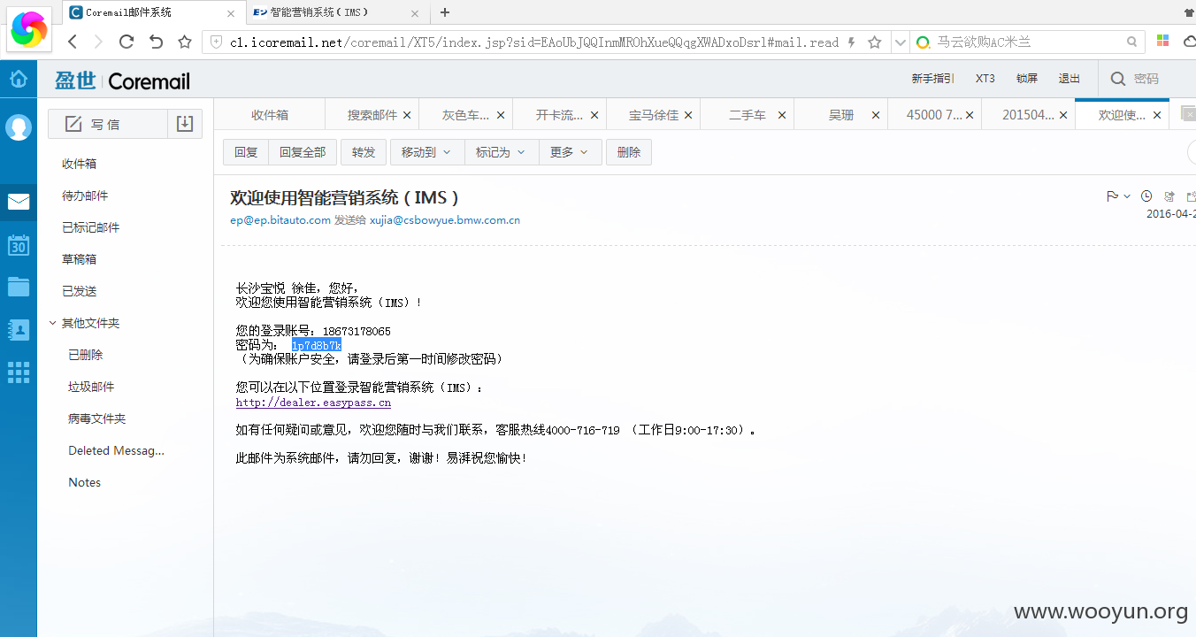The height and width of the screenshot is (637, 1196).
Task: Click the browser search magnifier icon
Action: pos(1132,42)
